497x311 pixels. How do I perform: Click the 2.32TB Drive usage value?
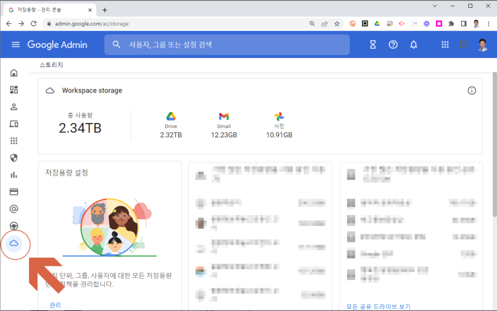[x=171, y=135]
